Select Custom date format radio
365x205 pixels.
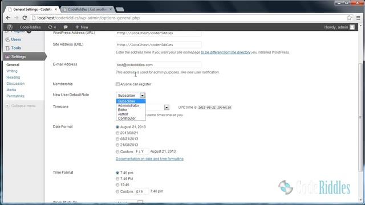117,152
